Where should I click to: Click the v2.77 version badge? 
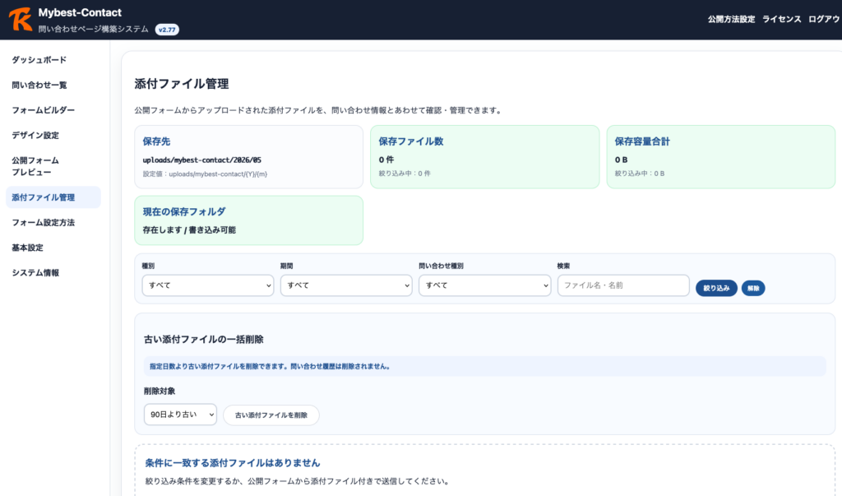167,30
